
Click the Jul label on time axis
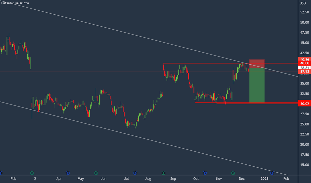(x=126, y=179)
